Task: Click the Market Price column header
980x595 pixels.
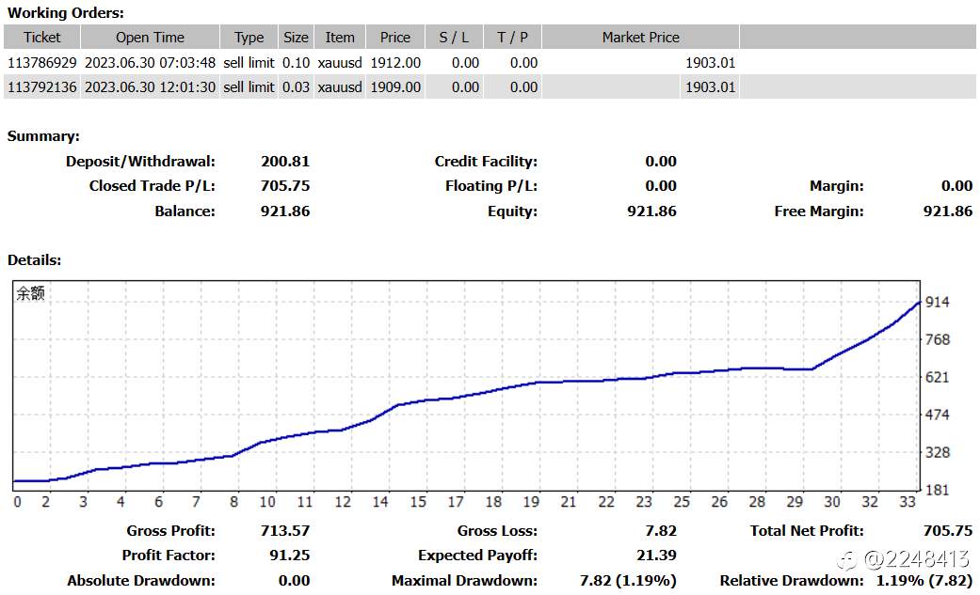Action: coord(641,38)
